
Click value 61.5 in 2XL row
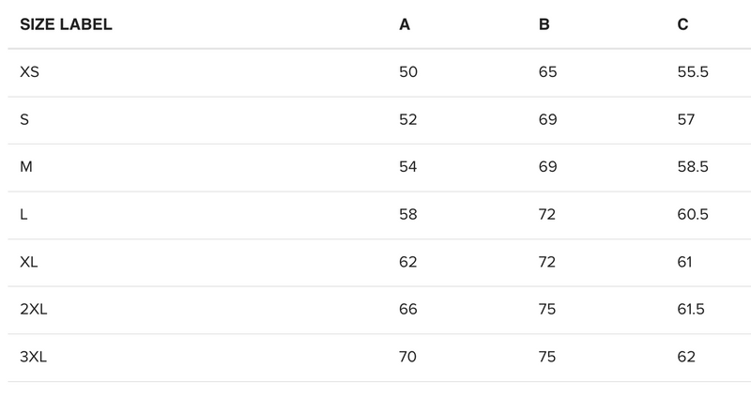click(690, 310)
